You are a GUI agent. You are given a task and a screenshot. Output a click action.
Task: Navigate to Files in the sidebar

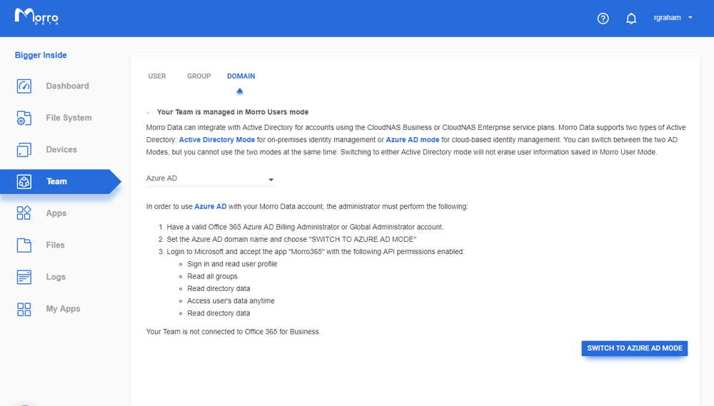[55, 245]
